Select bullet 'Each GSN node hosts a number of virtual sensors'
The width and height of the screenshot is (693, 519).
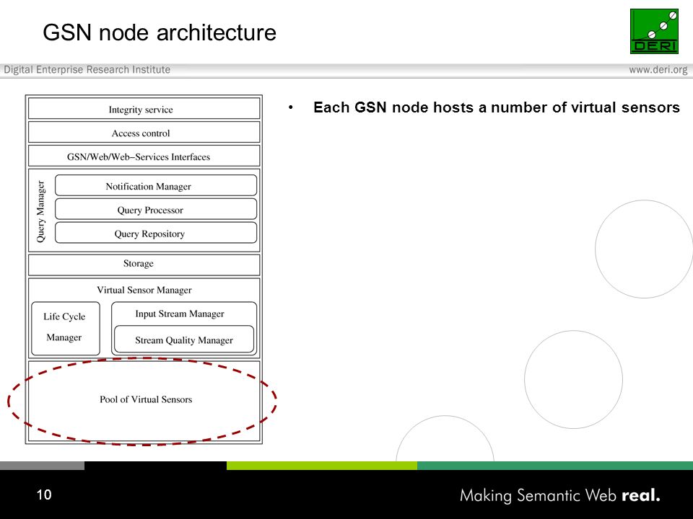(497, 107)
